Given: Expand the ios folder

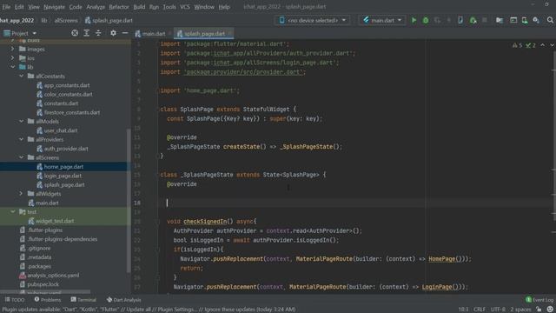Looking at the screenshot, I should coord(12,57).
